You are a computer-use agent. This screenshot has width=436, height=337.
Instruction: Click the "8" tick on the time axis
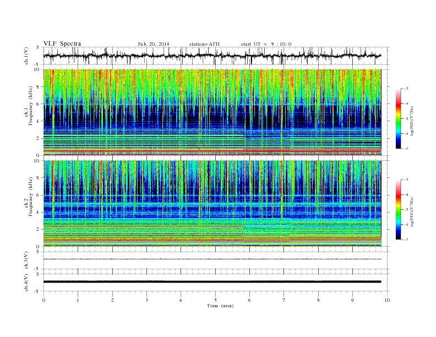click(x=318, y=300)
